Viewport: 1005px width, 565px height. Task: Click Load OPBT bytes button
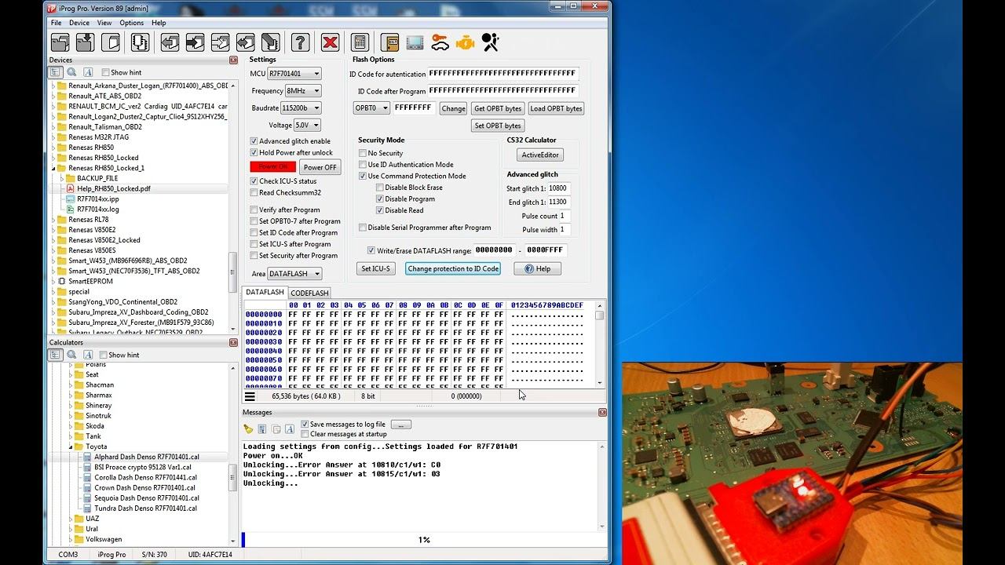tap(556, 108)
